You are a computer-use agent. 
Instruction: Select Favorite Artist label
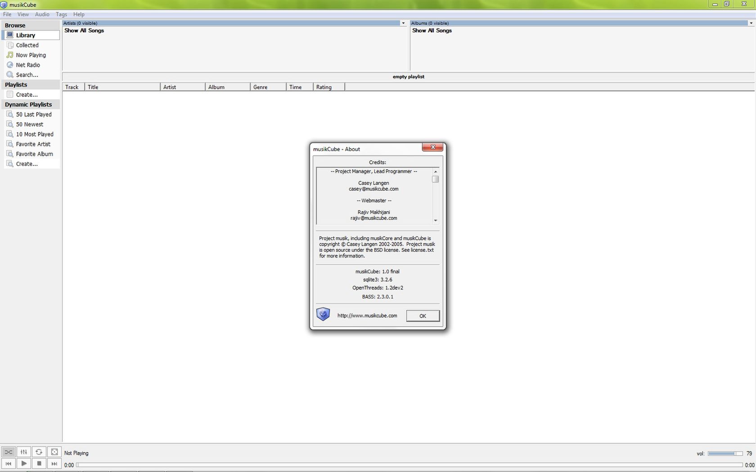[33, 144]
